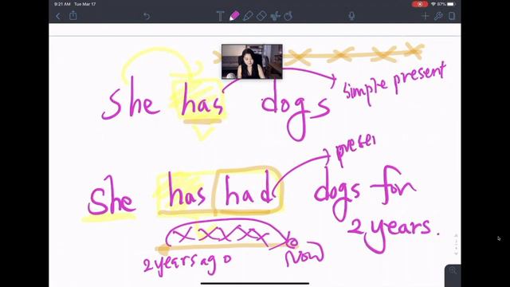Select the Highlighter tool

(248, 16)
